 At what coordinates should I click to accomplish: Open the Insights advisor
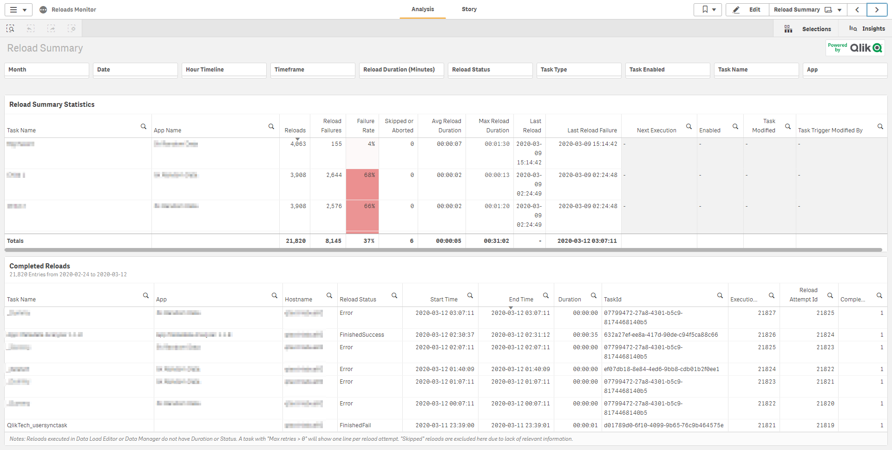click(x=867, y=29)
